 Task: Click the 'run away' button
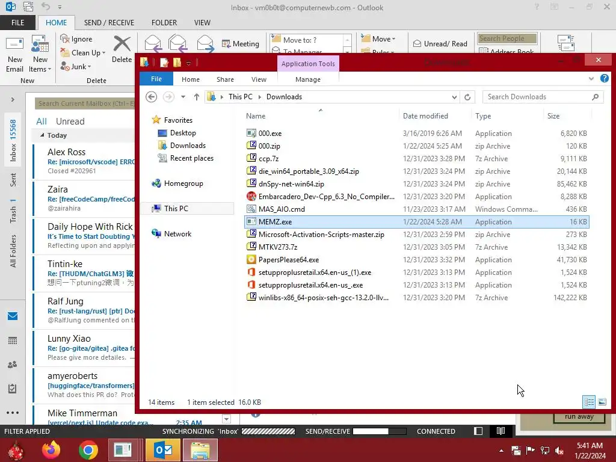coord(579,417)
